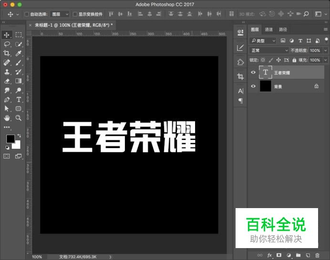Screen dimensions: 330x260
Task: Select the Crop tool in the toolbox
Action: (7, 53)
